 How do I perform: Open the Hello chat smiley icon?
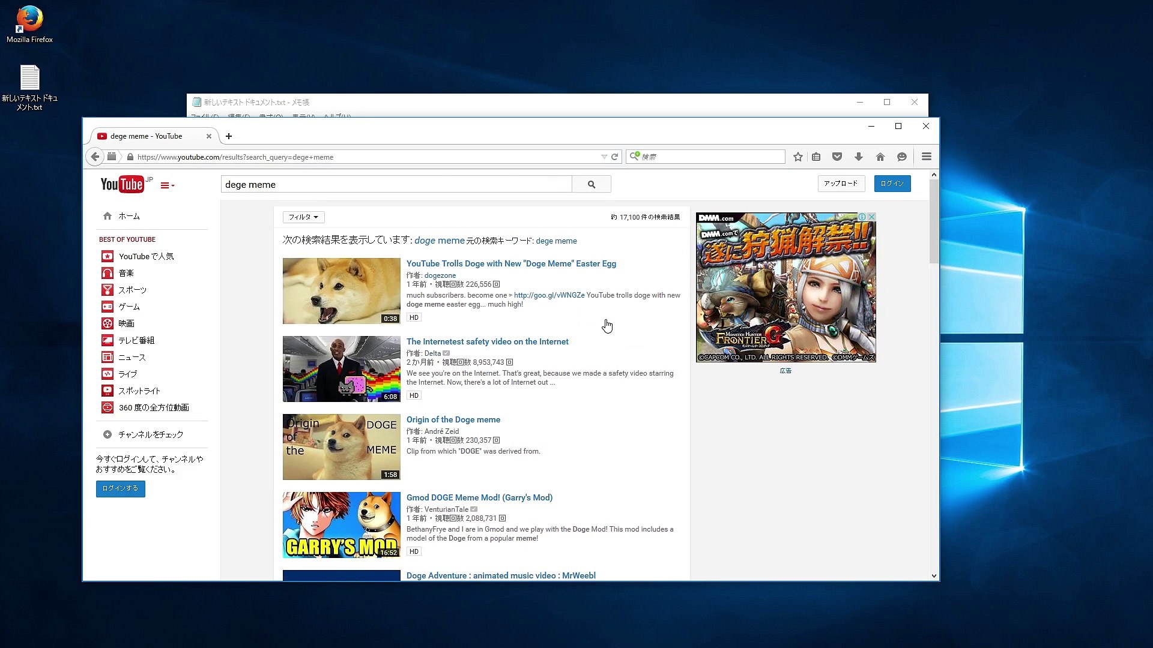tap(902, 157)
